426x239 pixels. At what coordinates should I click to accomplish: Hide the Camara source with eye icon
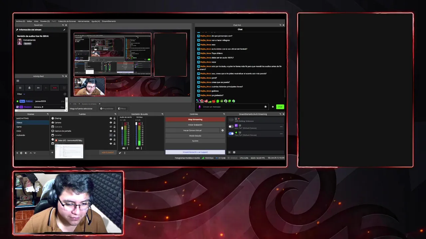111,122
